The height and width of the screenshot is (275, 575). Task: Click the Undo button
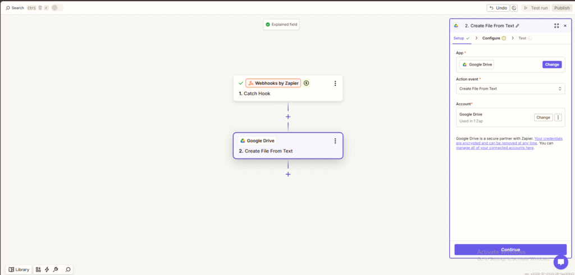(498, 8)
